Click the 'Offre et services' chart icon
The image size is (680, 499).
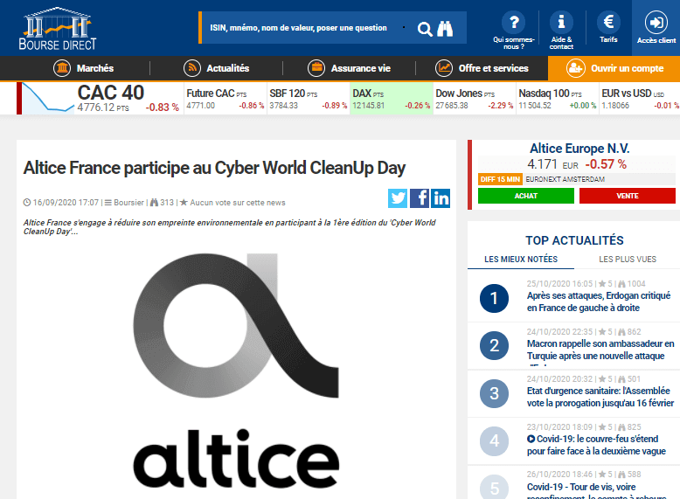tap(444, 68)
